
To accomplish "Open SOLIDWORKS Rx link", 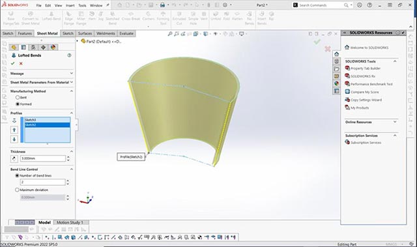I will [x=363, y=76].
